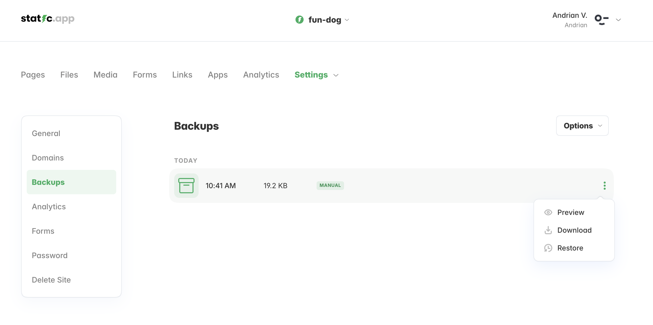Switch to the Pages tab
Viewport: 653px width, 325px height.
(33, 75)
